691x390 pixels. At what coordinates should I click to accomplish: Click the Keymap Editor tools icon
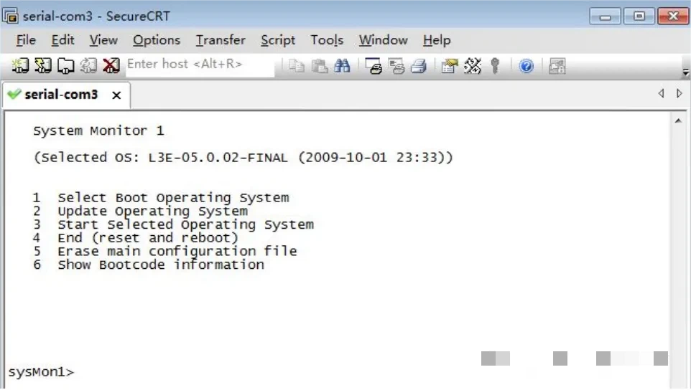click(473, 66)
